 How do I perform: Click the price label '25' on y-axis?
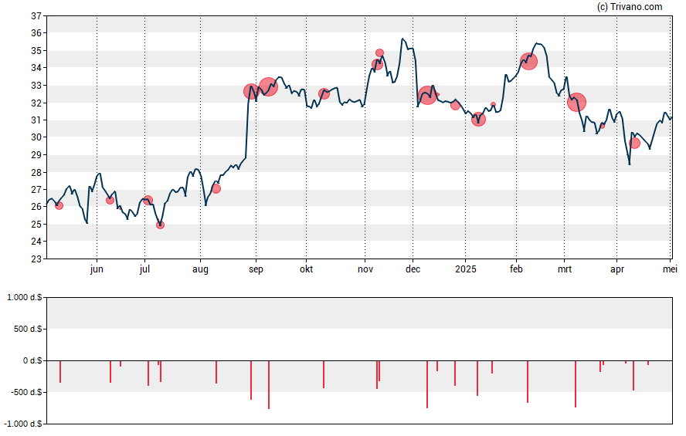click(36, 224)
